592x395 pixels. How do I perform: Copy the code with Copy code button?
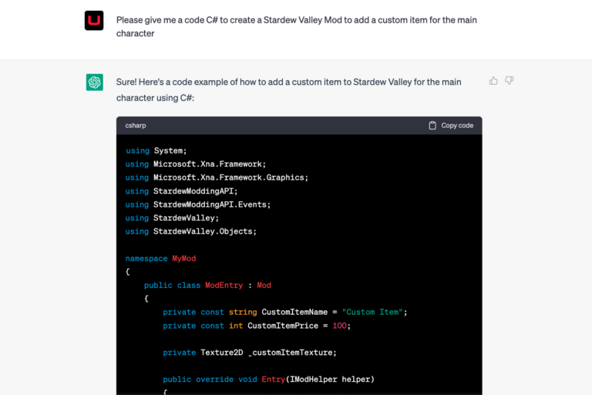(x=451, y=126)
